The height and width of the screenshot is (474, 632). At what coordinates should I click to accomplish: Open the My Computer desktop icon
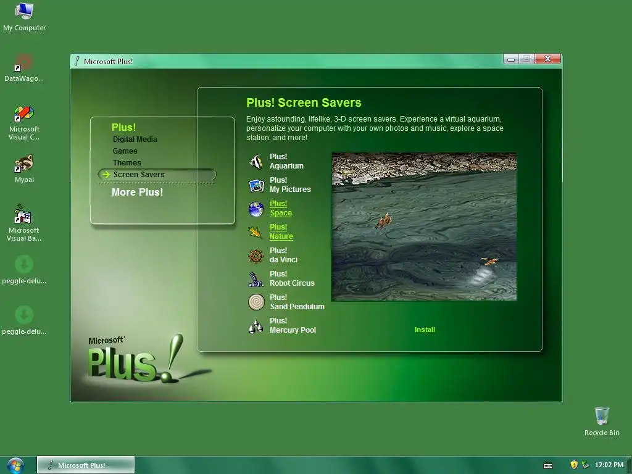coord(24,17)
